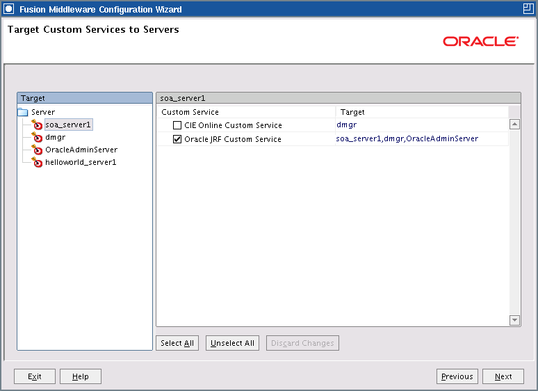Screen dimensions: 538x391
Task: Click the Unselect All button
Action: click(x=232, y=343)
